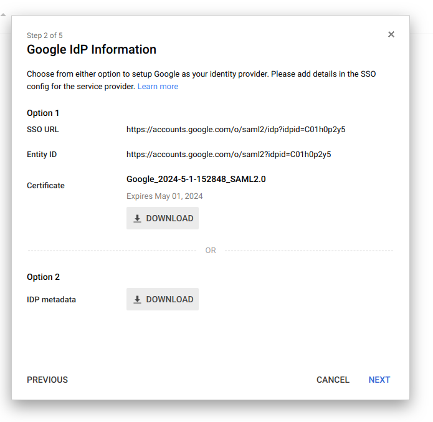This screenshot has width=433, height=422.
Task: Go back with the PREVIOUS button
Action: 47,380
